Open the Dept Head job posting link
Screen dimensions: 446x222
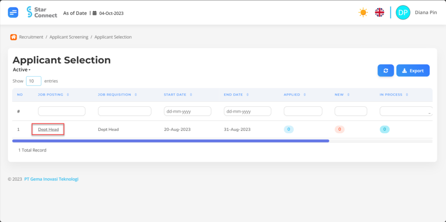48,129
